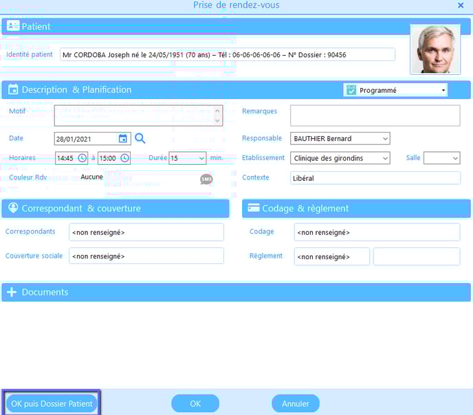Open the Salle dropdown
This screenshot has height=415, width=473.
(x=454, y=158)
